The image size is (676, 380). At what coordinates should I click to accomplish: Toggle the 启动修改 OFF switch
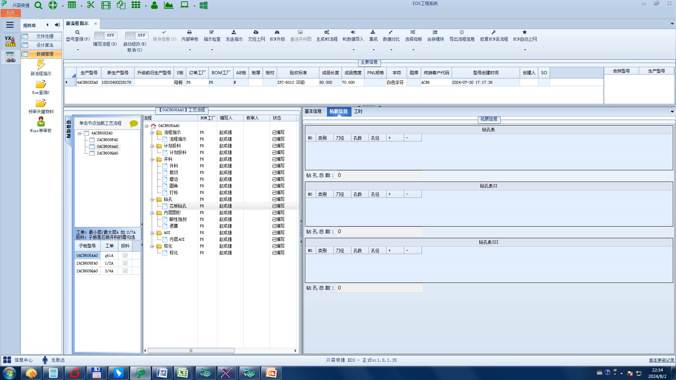[x=137, y=35]
